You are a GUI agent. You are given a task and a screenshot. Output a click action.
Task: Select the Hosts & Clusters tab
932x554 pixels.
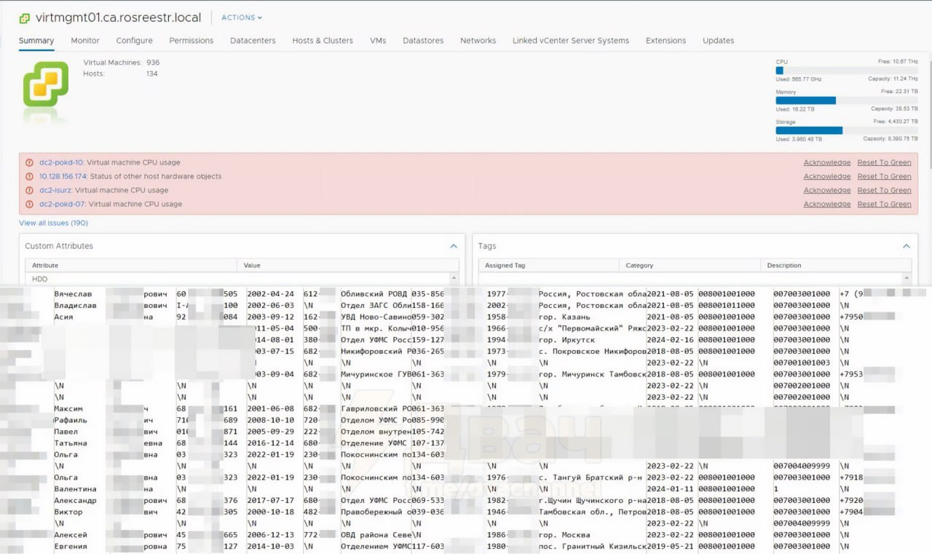(x=323, y=41)
